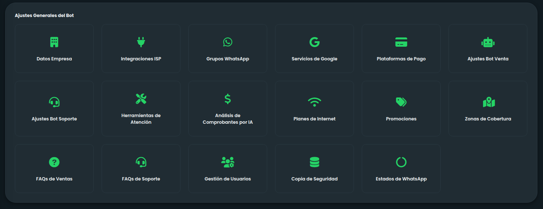Select the question mark icon for FAQs de Ventas
The image size is (543, 209).
point(54,162)
